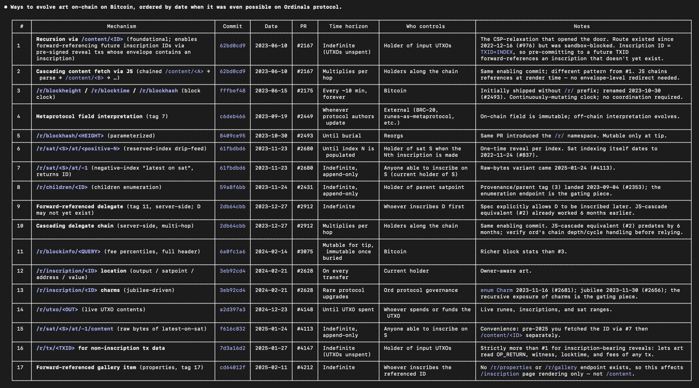The height and width of the screenshot is (388, 699).
Task: Click the PR column header
Action: 303,26
